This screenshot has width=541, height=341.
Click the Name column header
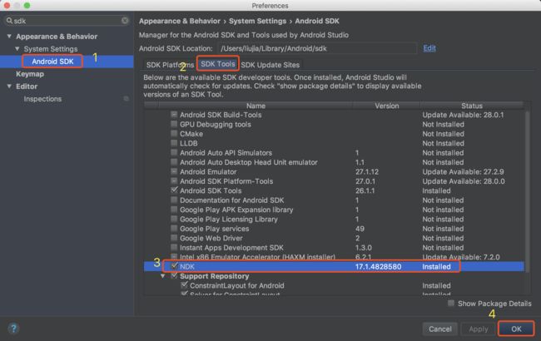click(x=256, y=106)
